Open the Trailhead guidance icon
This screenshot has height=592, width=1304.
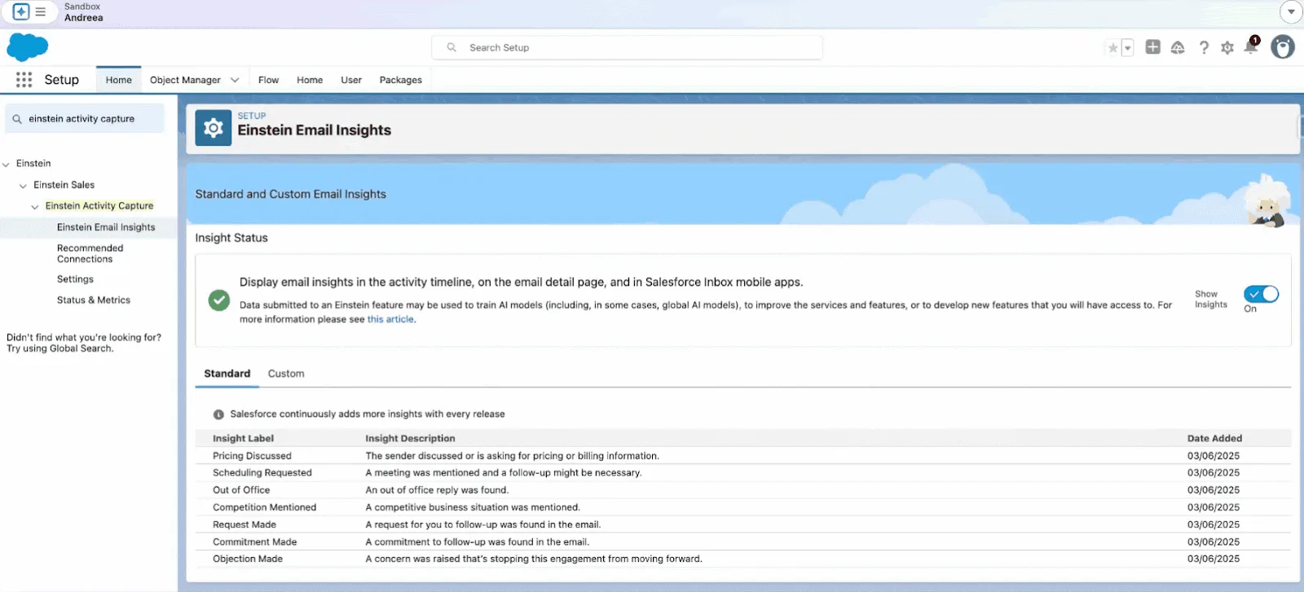1178,48
